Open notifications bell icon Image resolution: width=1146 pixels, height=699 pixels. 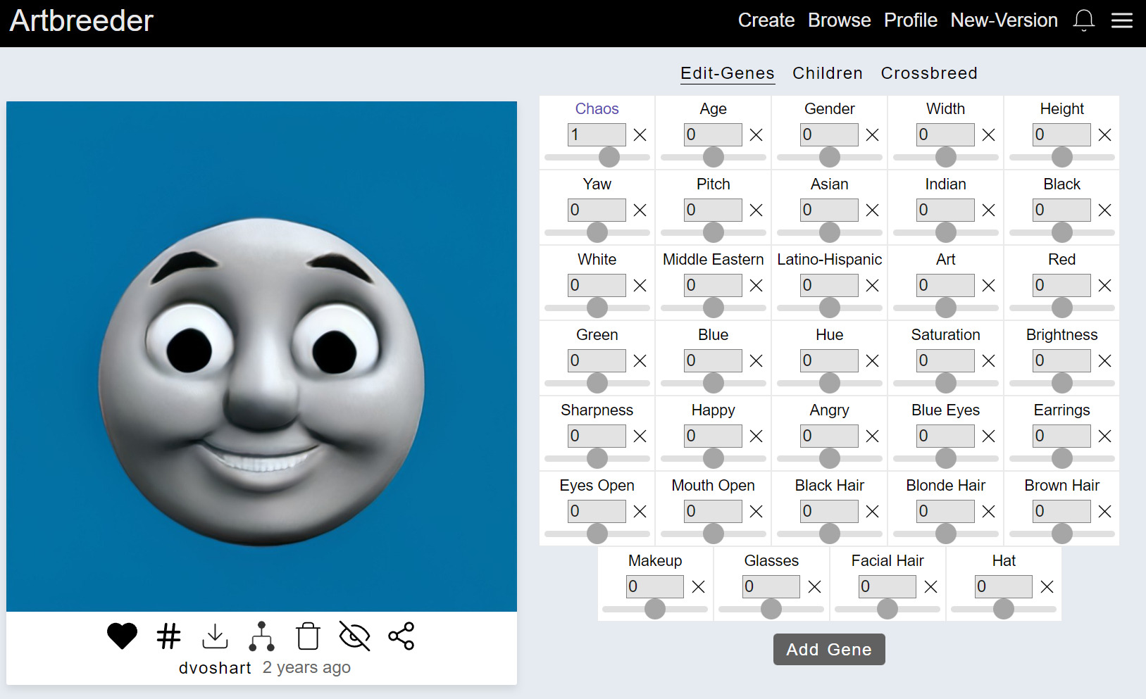[x=1083, y=20]
